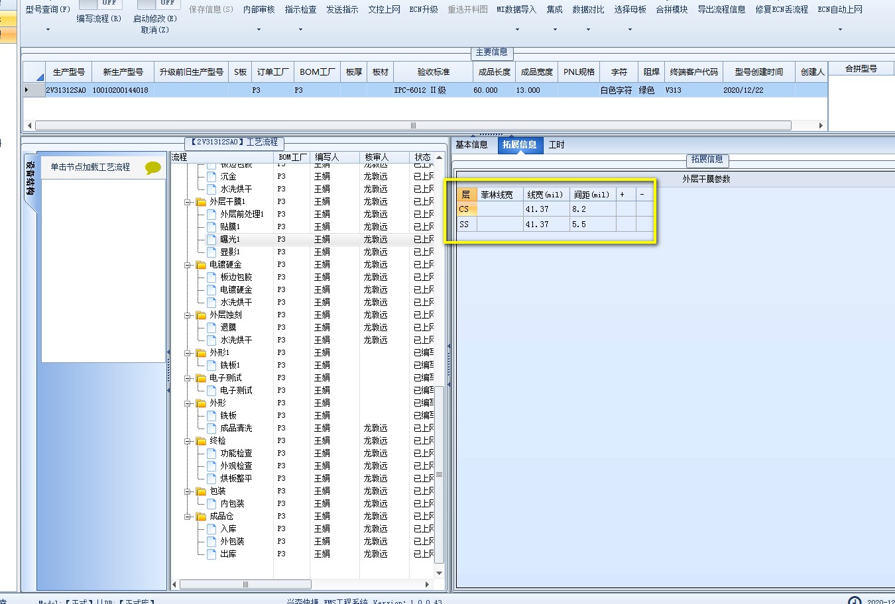Switch to the 拓展信息 tab

[520, 144]
